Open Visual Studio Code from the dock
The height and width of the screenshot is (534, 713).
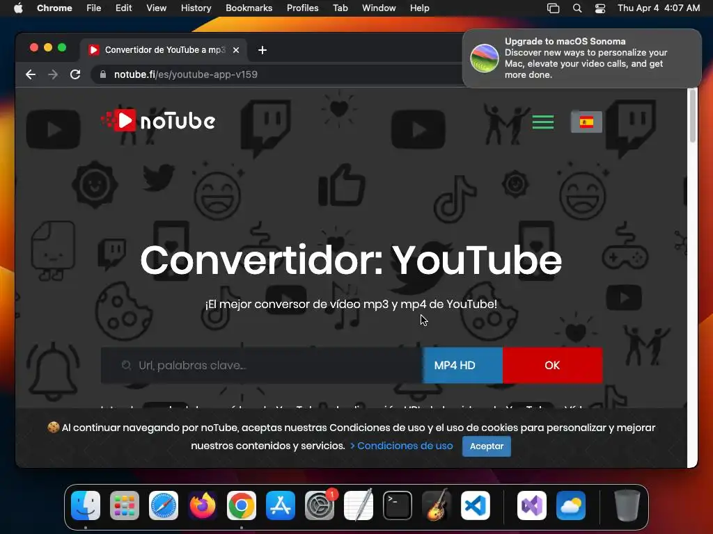[x=475, y=505]
